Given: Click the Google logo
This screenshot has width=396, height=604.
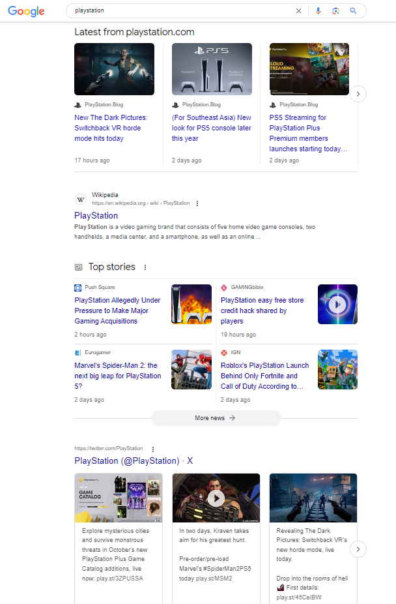Looking at the screenshot, I should point(26,11).
